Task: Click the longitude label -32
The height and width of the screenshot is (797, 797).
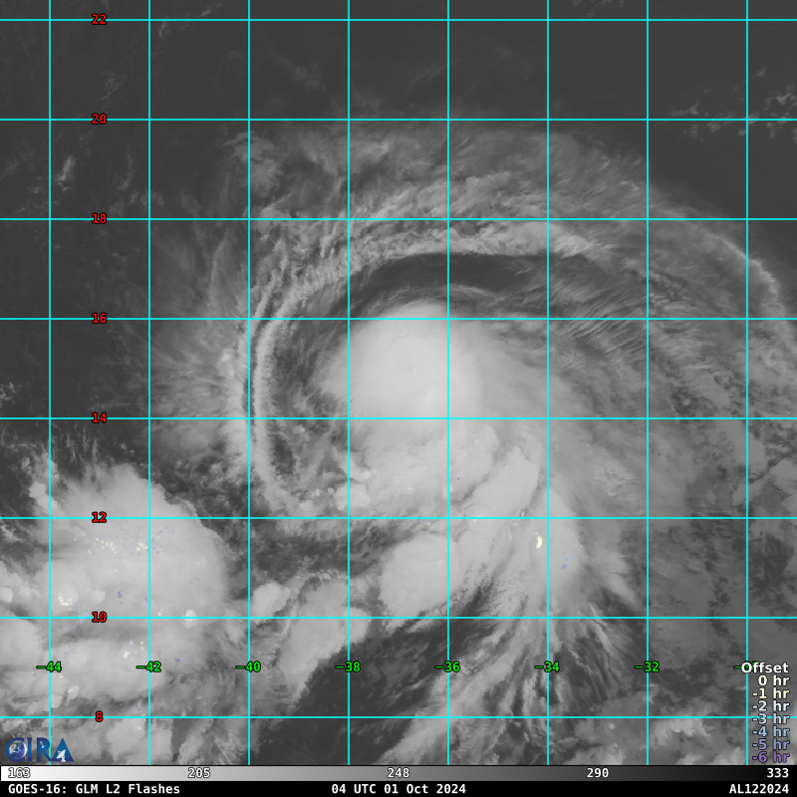Action: pos(647,666)
